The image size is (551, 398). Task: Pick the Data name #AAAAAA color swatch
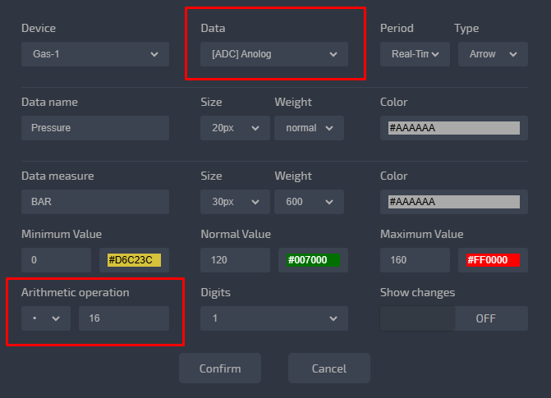[x=453, y=128]
